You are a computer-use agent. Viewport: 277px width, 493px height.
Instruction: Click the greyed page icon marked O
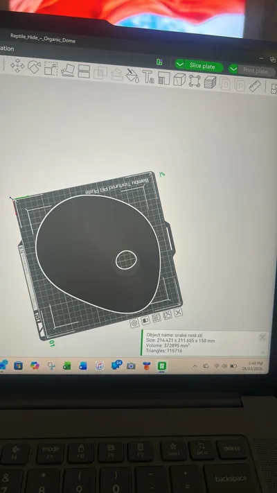coord(225,84)
